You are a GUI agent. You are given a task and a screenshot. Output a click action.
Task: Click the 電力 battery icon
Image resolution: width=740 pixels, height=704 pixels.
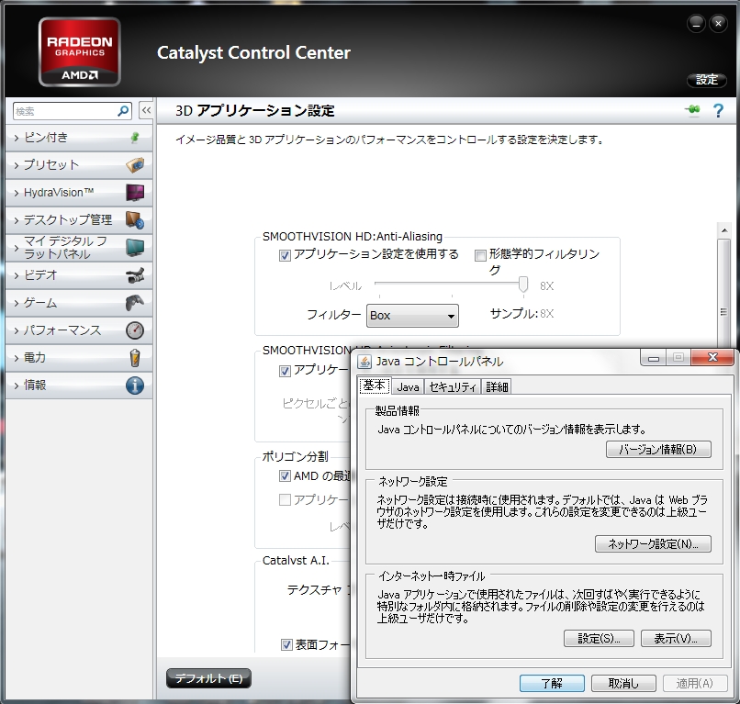(x=136, y=358)
